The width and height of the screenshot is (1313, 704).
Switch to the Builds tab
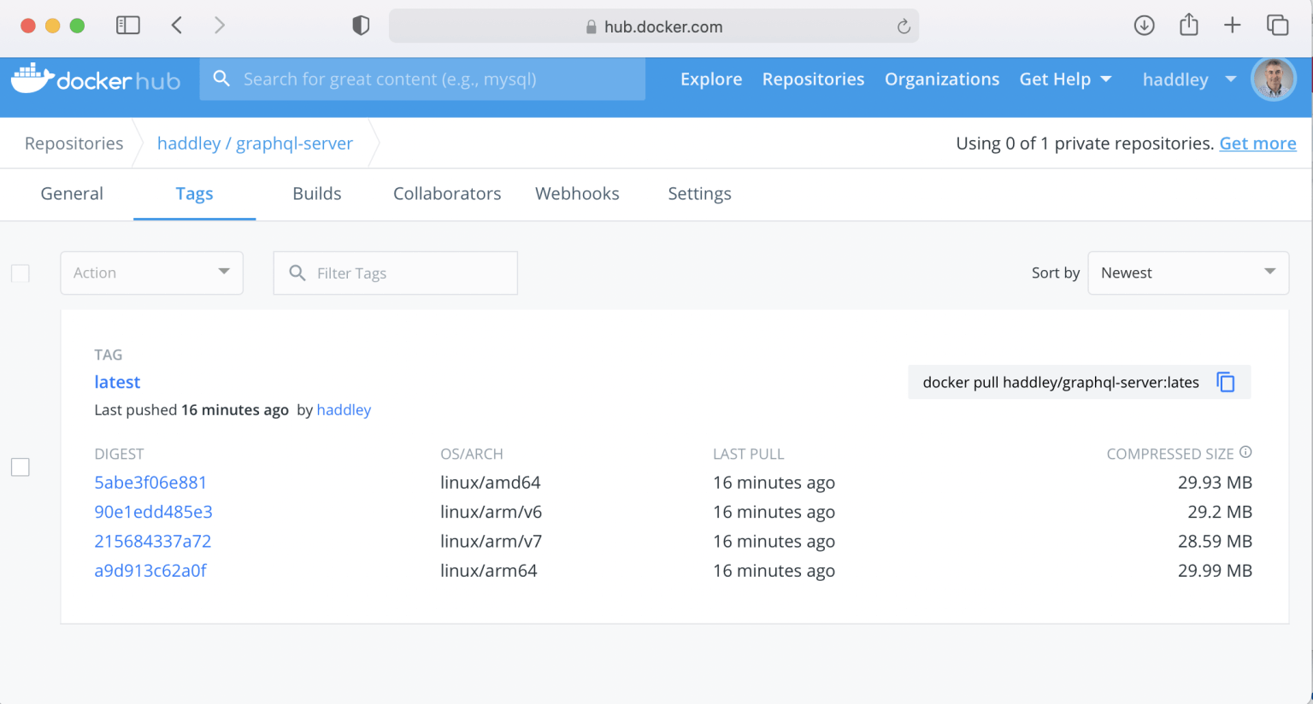tap(316, 194)
